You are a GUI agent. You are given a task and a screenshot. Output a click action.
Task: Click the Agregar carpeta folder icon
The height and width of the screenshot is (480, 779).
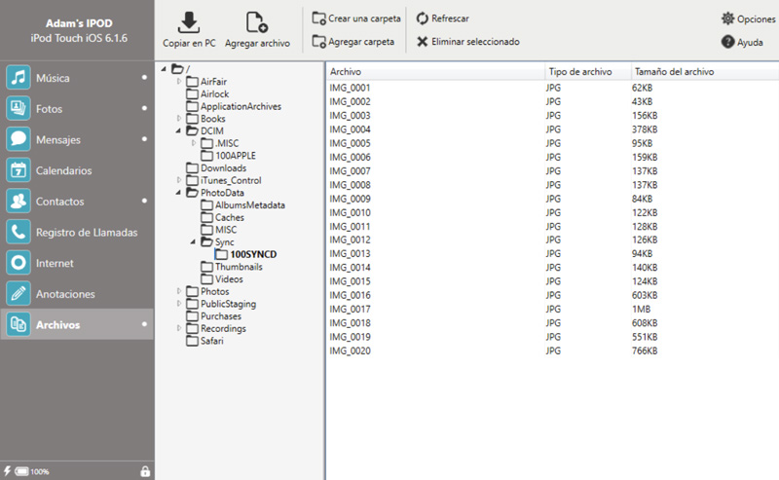pos(318,41)
